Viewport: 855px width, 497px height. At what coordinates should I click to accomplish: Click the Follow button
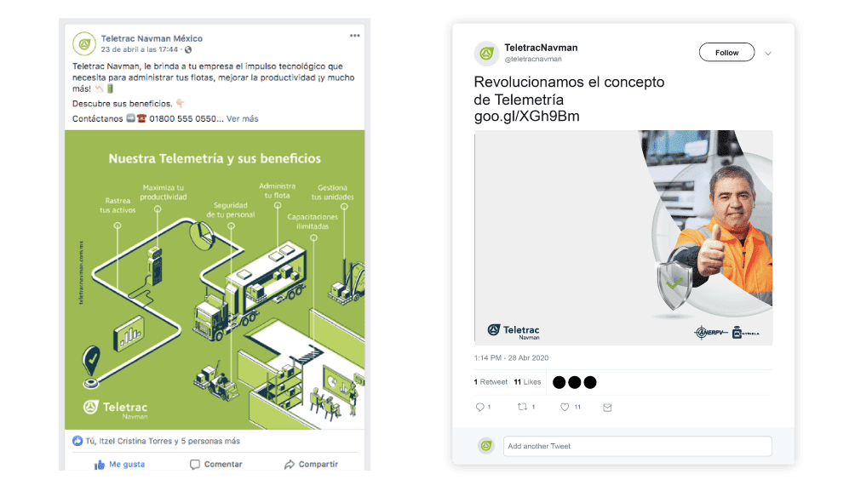[727, 52]
